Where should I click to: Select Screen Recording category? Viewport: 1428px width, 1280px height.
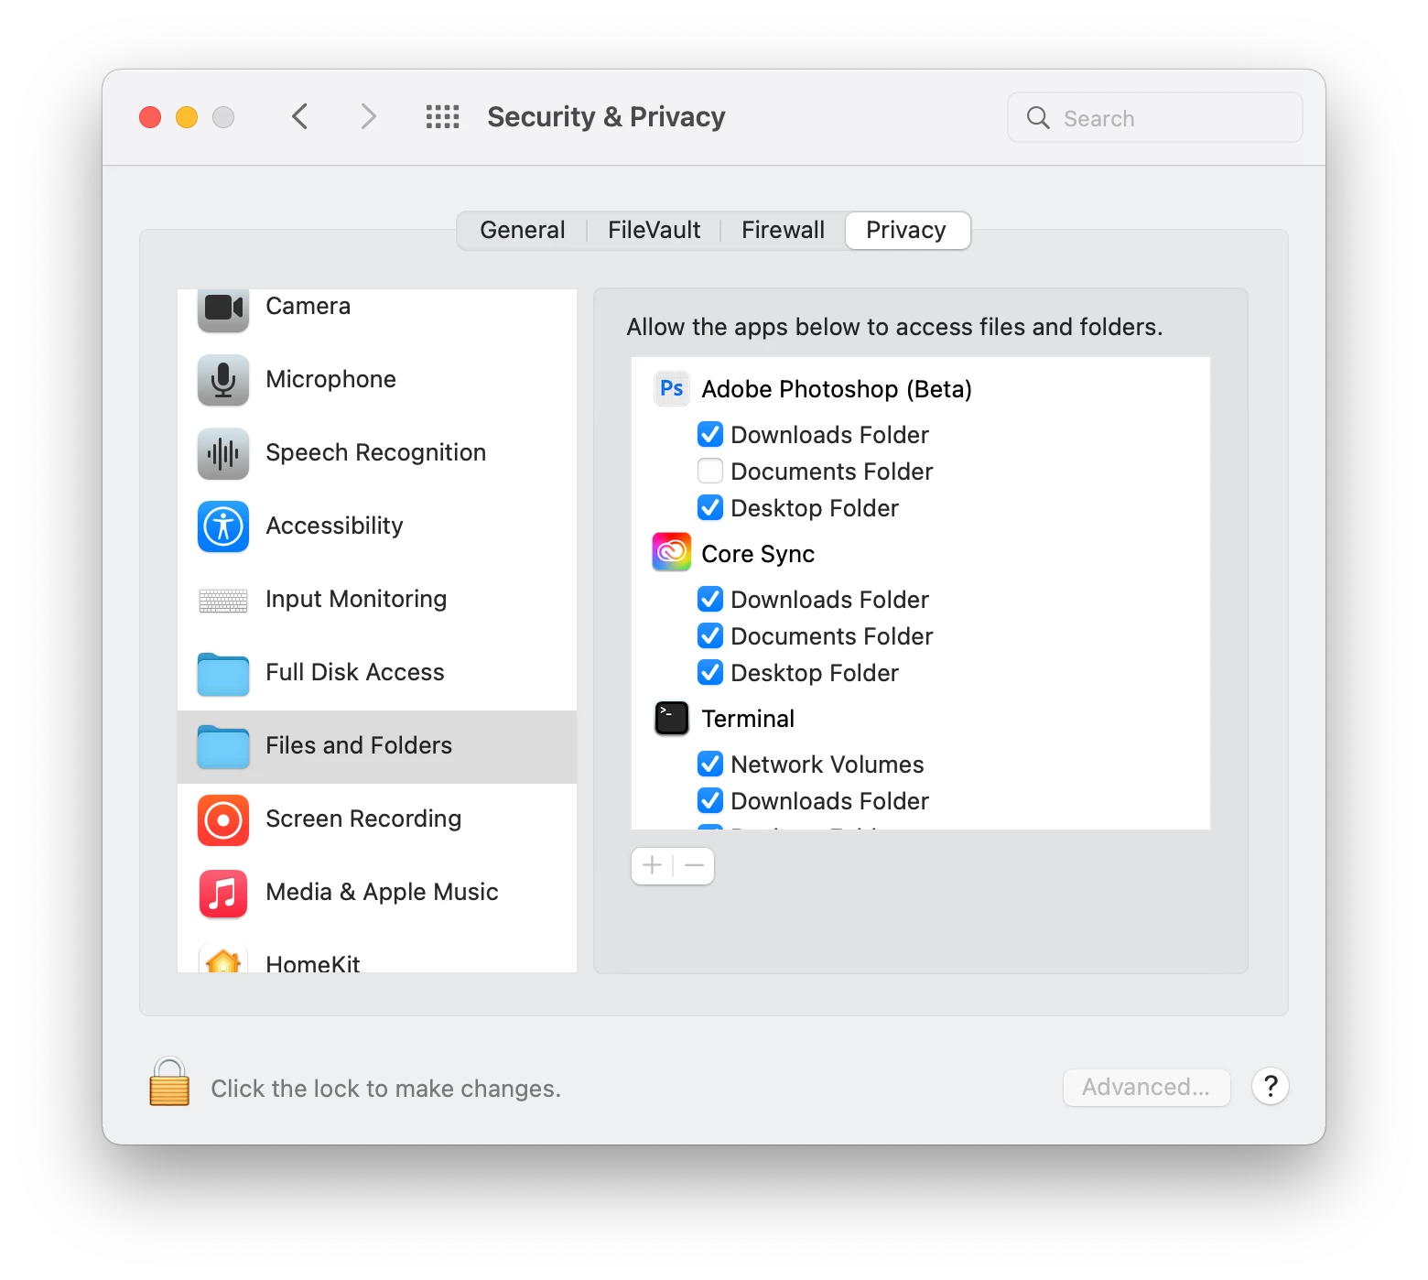377,819
